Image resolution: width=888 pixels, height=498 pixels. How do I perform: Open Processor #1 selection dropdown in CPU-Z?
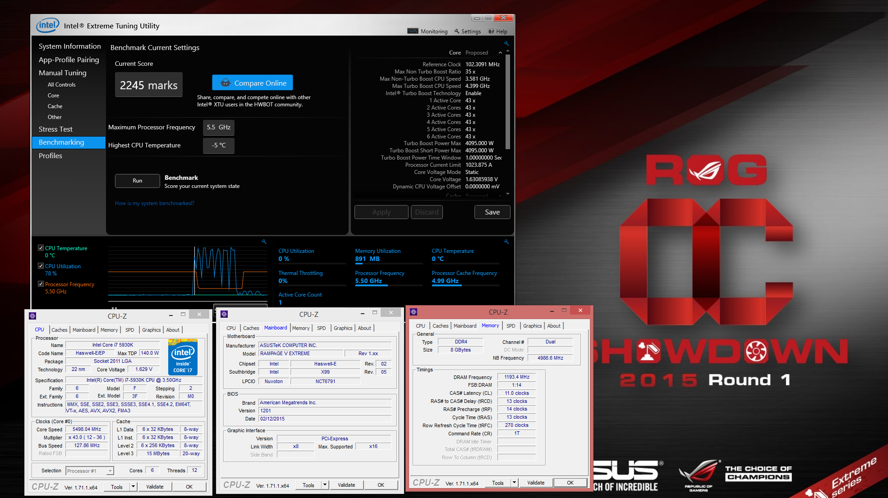pos(90,471)
